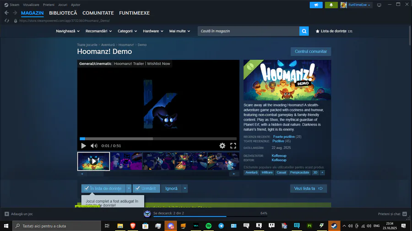
Task: Uncheck 'În lista de dorințe' wishlist toggle
Action: pos(103,188)
